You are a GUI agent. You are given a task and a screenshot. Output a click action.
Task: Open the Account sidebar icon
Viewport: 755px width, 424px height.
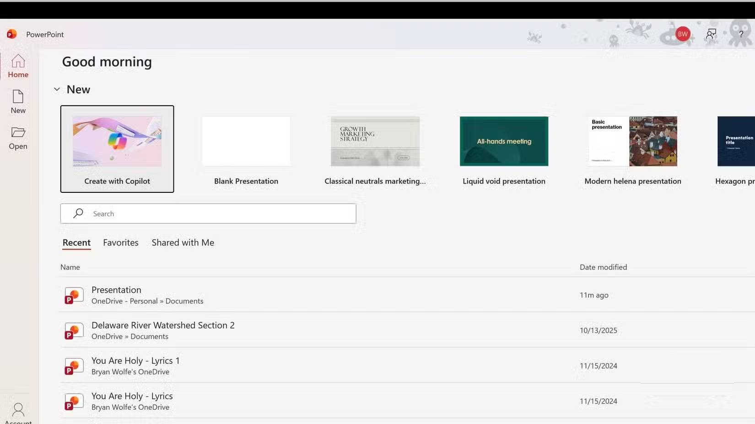[18, 409]
